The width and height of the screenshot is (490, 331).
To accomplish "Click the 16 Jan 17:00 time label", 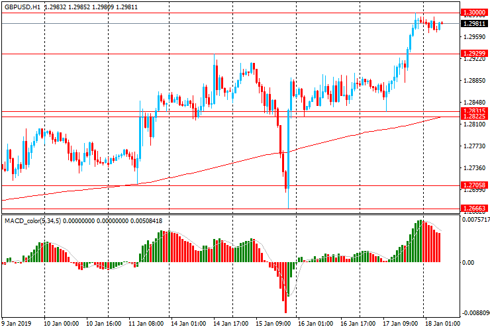I will click(358, 323).
